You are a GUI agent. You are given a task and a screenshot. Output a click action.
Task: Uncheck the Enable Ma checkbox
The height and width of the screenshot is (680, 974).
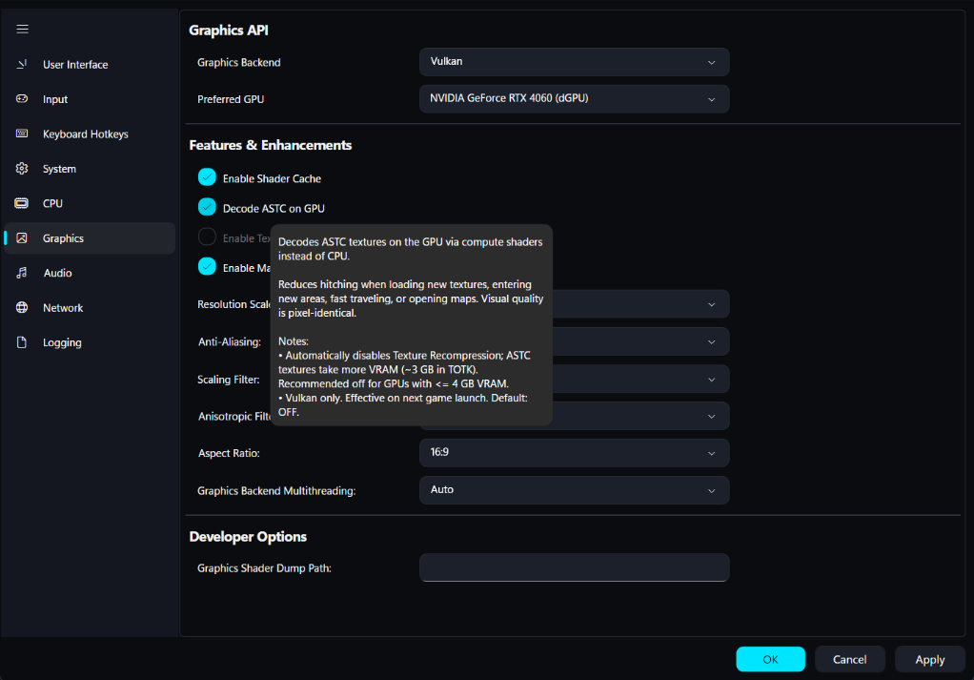click(207, 267)
